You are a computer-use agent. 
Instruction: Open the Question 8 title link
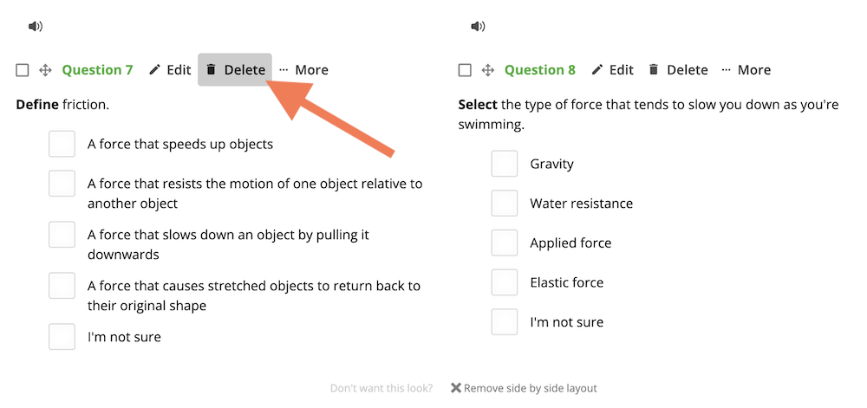click(539, 70)
